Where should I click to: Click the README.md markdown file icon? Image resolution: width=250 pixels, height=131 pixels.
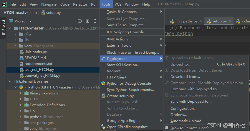point(21,58)
